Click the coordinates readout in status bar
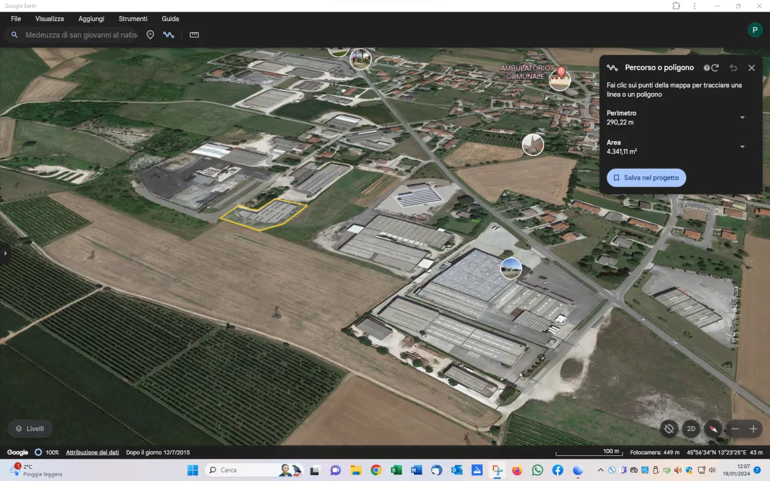Viewport: 770px width, 481px height. [715, 452]
